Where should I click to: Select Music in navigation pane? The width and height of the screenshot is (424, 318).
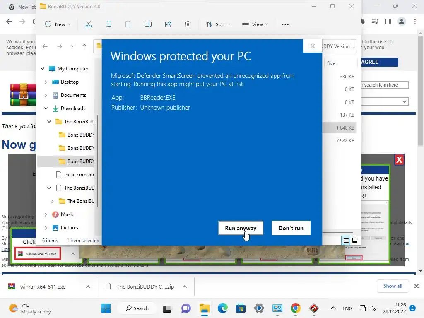(x=67, y=214)
